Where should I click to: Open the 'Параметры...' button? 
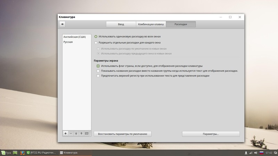(211, 134)
